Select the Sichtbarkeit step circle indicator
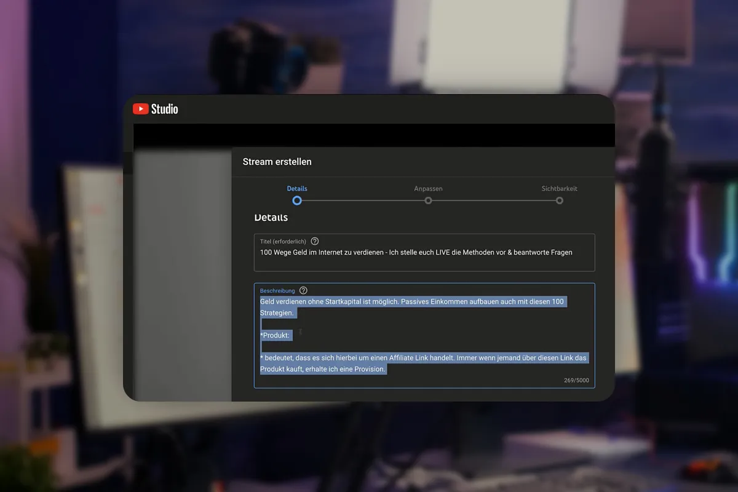738x492 pixels. click(559, 200)
